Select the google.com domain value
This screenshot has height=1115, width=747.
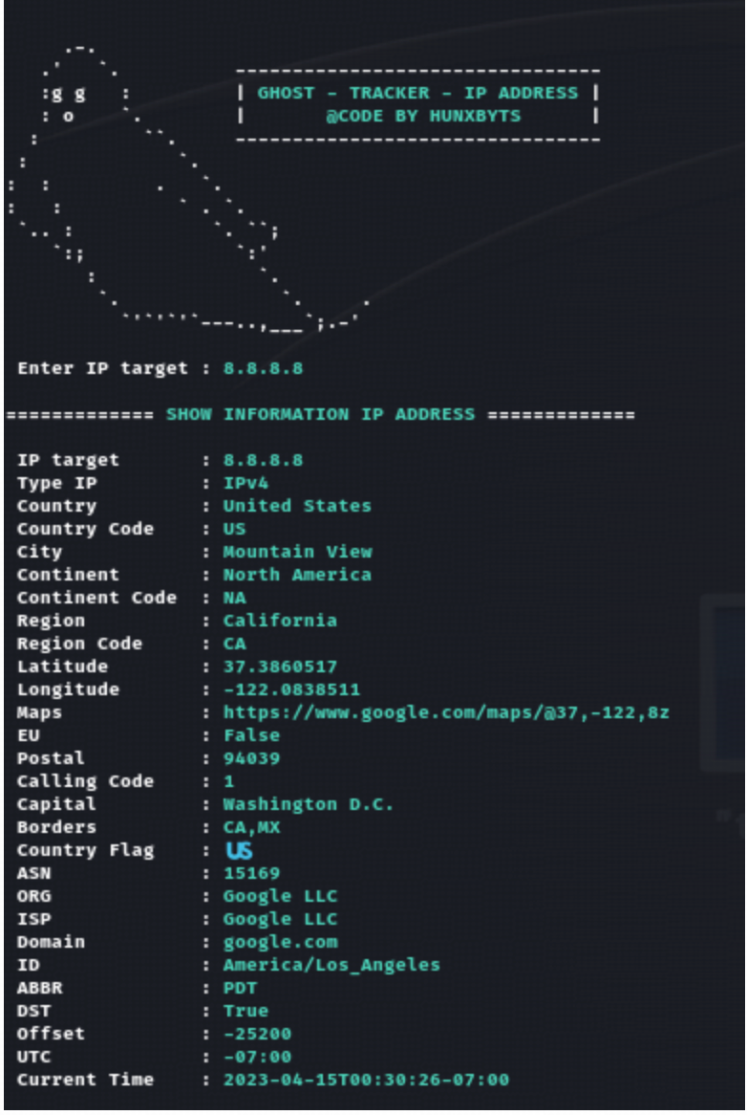point(281,942)
